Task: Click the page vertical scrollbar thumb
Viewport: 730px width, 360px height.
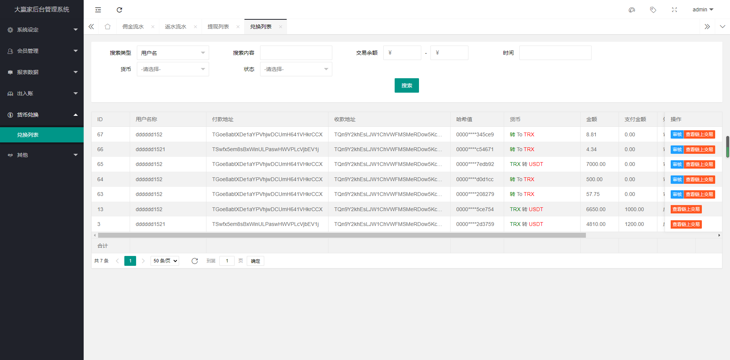Action: click(728, 147)
